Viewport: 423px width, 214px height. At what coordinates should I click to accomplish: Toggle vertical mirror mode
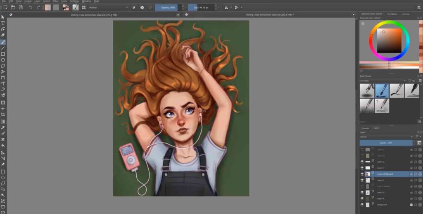click(236, 7)
